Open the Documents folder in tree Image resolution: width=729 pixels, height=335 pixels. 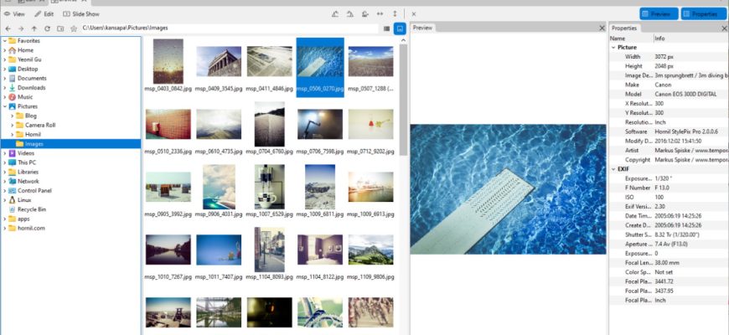[28, 78]
